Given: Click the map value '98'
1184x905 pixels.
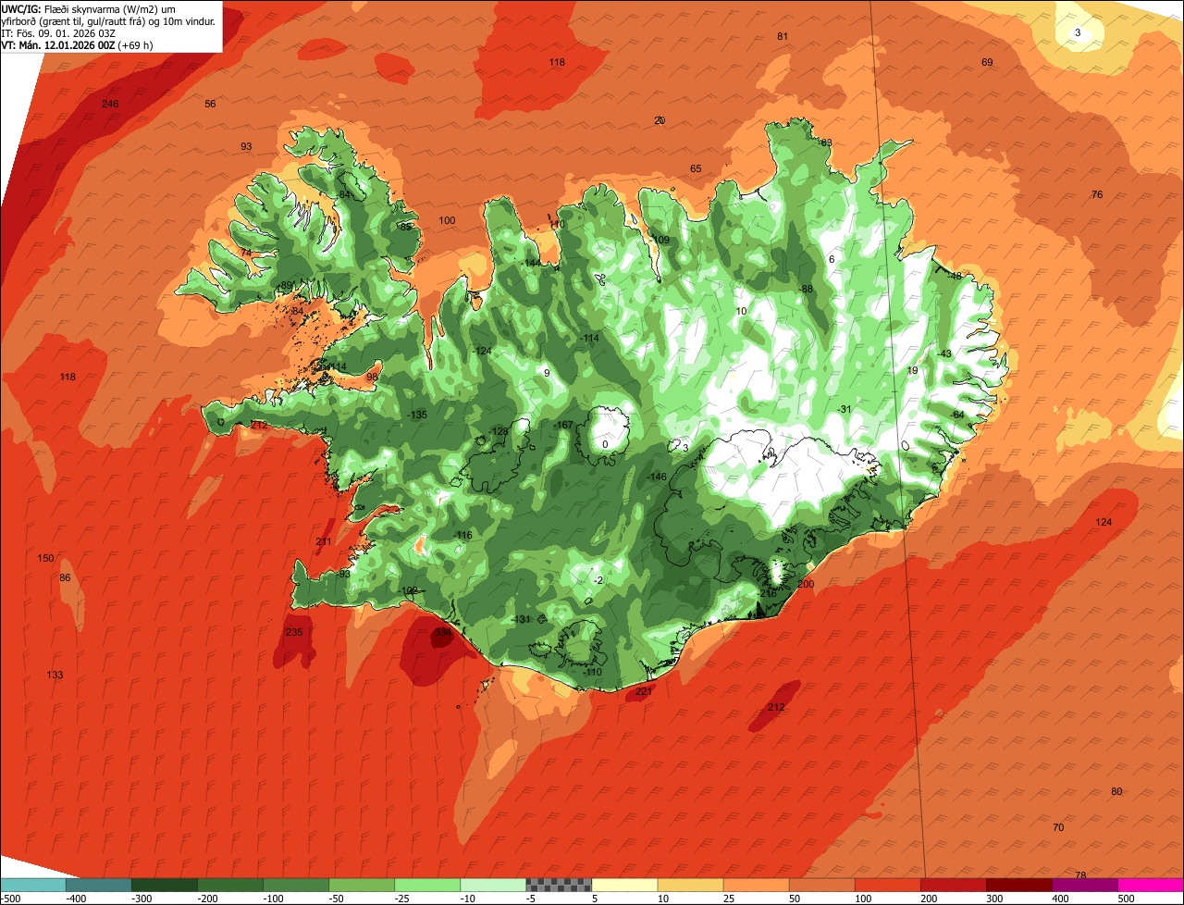Looking at the screenshot, I should (x=373, y=377).
